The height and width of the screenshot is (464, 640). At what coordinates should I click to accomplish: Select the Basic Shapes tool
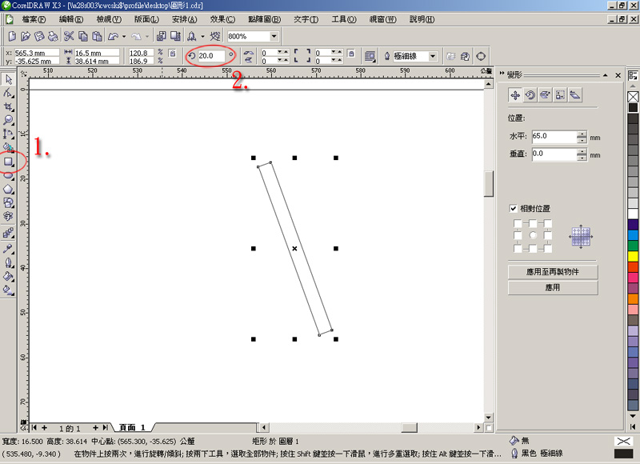9,203
